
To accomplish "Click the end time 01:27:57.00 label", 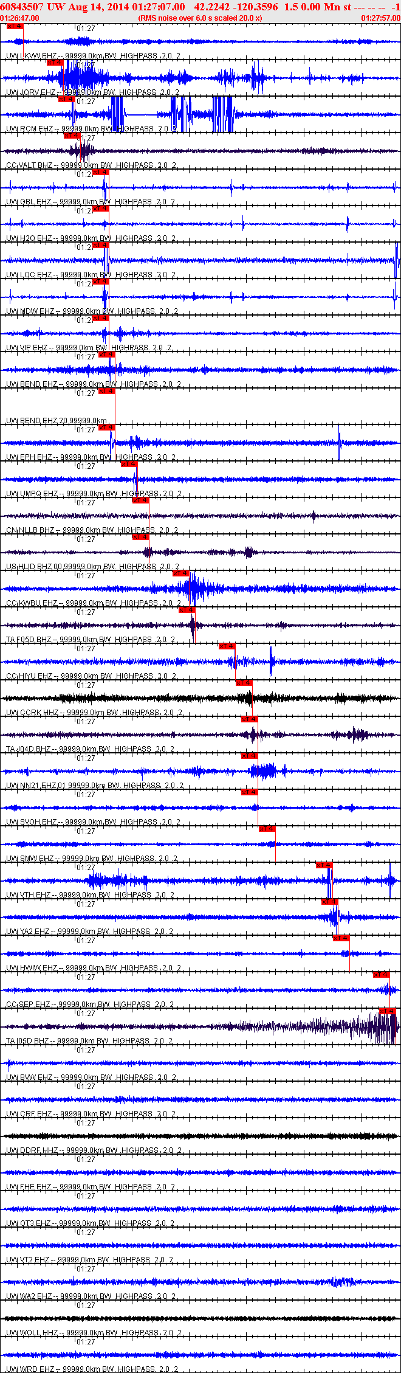I will coord(380,18).
